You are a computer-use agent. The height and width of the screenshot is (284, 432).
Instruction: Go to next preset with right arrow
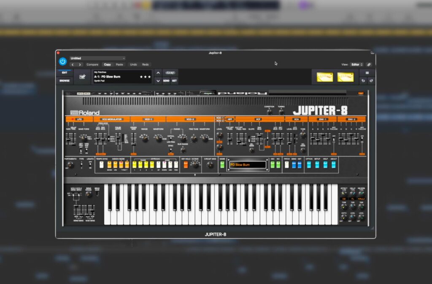(x=80, y=64)
